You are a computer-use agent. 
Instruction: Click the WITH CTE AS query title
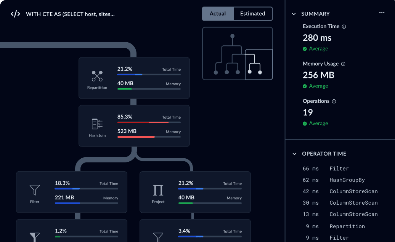tap(70, 14)
